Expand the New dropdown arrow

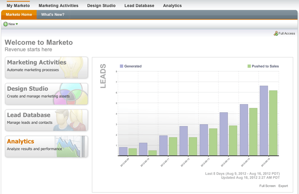pyautogui.click(x=17, y=24)
